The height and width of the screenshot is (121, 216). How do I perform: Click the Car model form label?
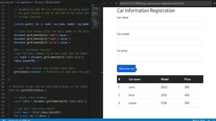(x=123, y=34)
